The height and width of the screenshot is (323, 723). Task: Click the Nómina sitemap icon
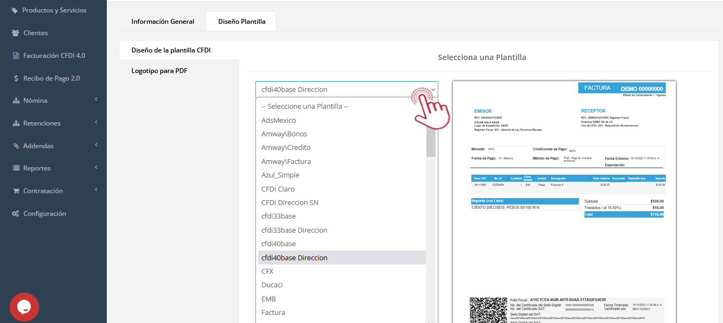16,101
